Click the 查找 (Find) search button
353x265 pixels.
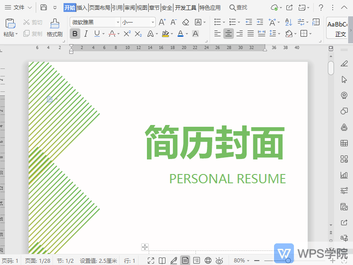(x=238, y=8)
